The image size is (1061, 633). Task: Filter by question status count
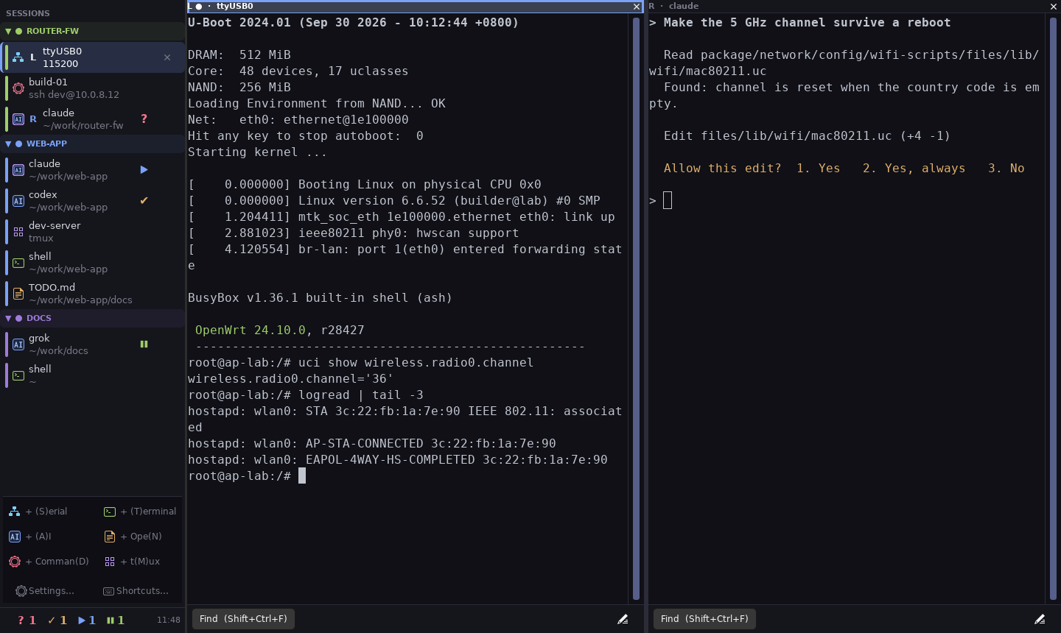[27, 620]
